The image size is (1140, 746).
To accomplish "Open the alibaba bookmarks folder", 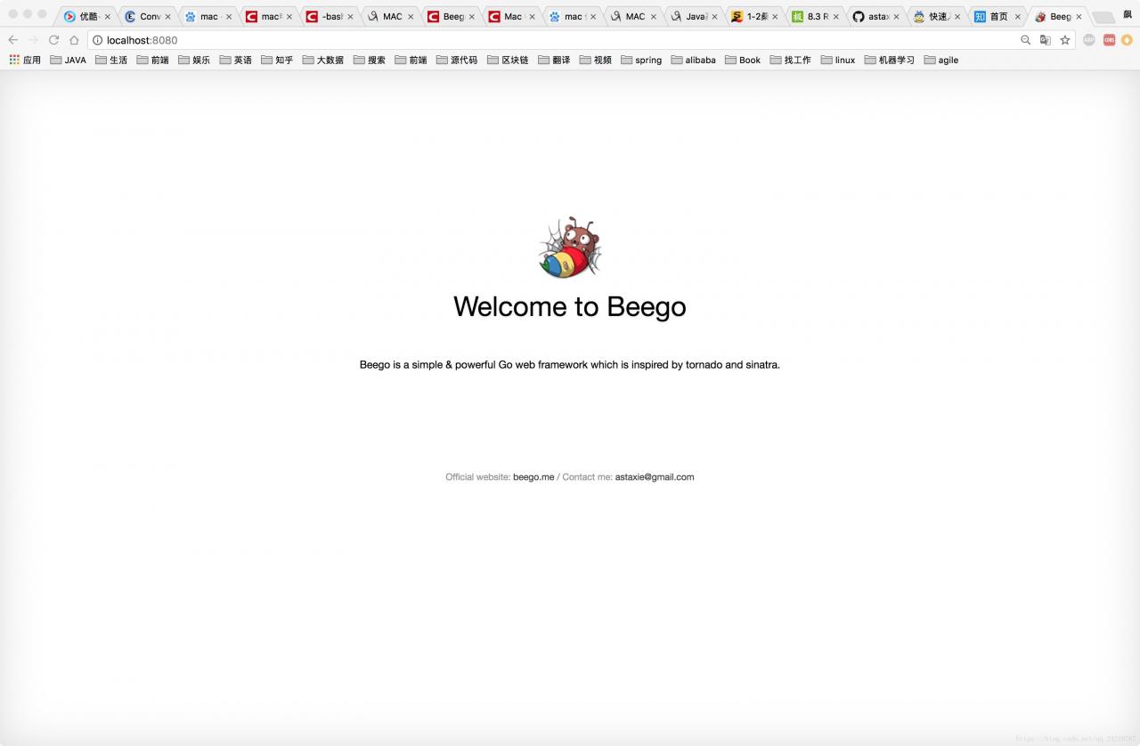I will [x=694, y=60].
